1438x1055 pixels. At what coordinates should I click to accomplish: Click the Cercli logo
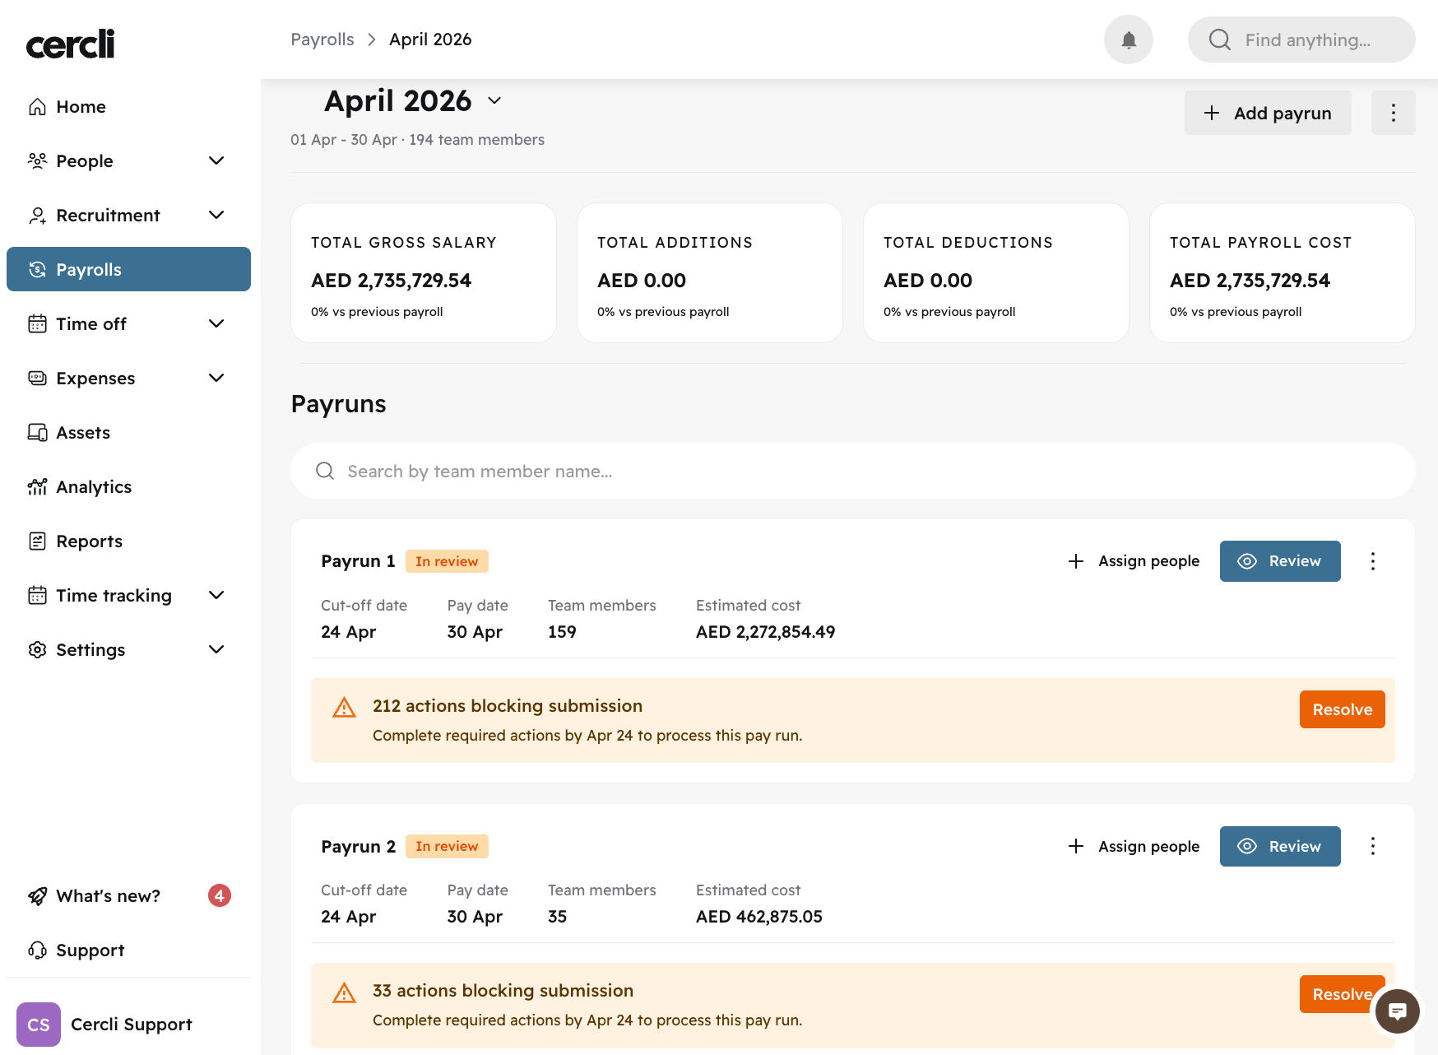(71, 44)
